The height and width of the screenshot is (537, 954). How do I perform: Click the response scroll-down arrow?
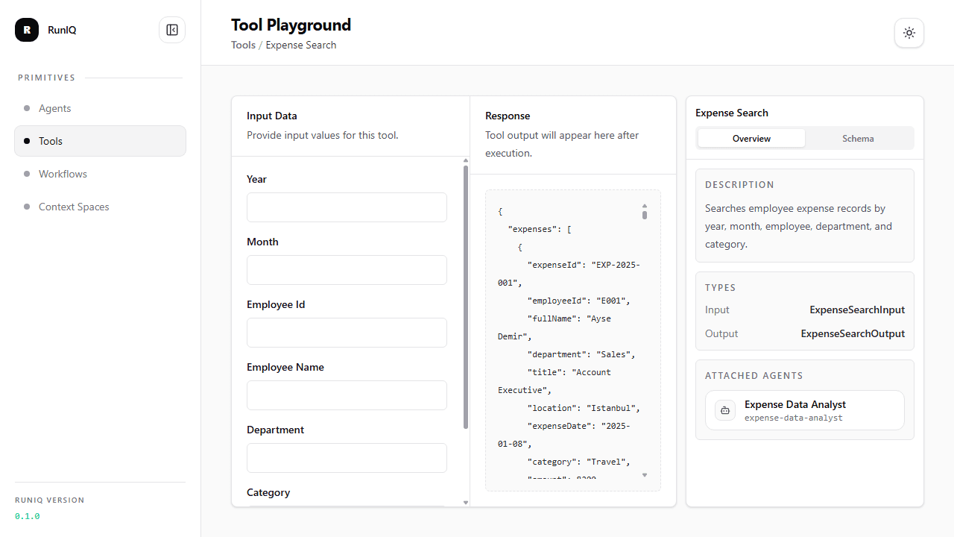point(645,475)
